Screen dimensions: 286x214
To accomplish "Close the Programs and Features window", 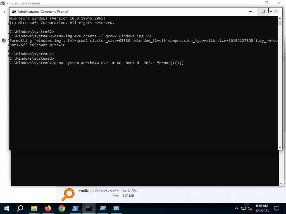I will 279,3.
